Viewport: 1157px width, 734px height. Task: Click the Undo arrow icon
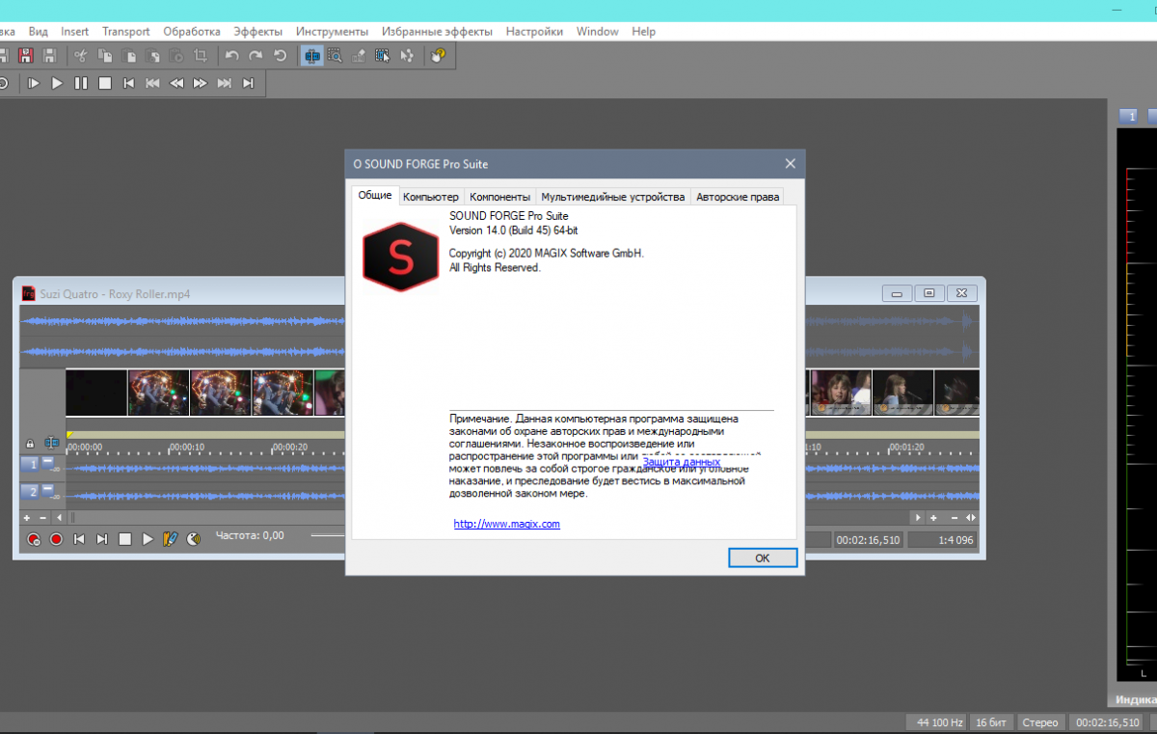click(232, 56)
